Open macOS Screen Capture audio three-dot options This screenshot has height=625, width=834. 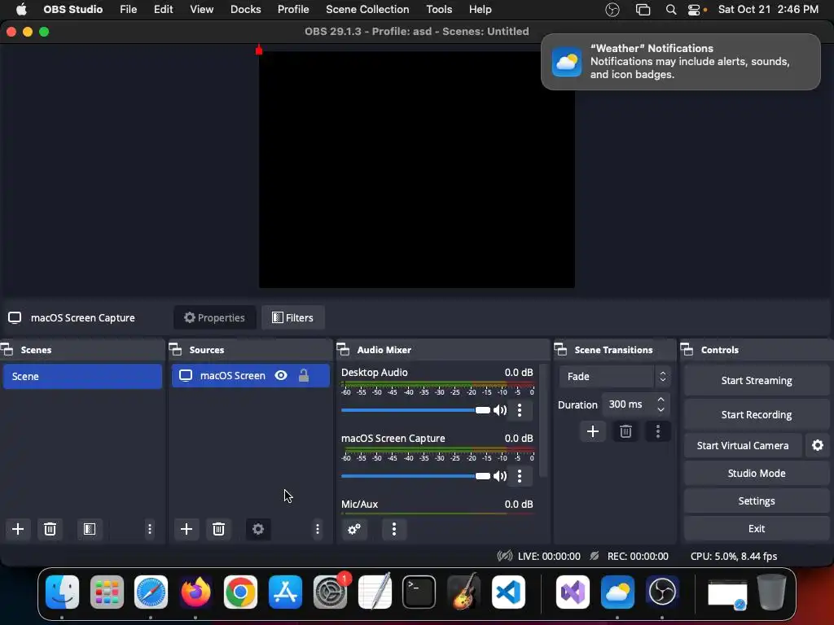point(520,475)
